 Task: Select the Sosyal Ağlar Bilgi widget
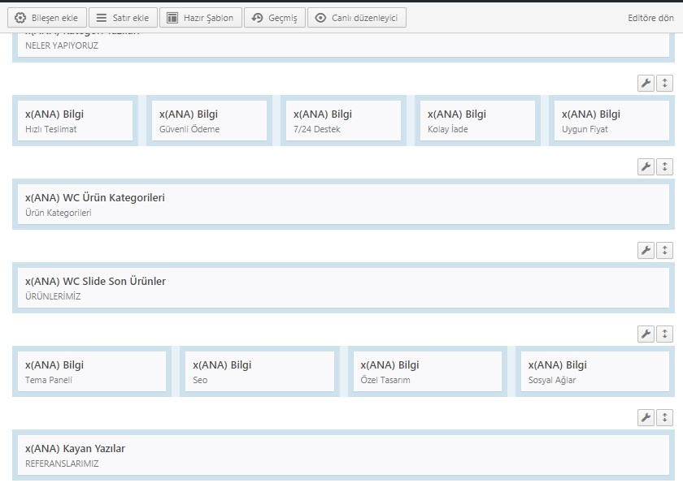[595, 372]
